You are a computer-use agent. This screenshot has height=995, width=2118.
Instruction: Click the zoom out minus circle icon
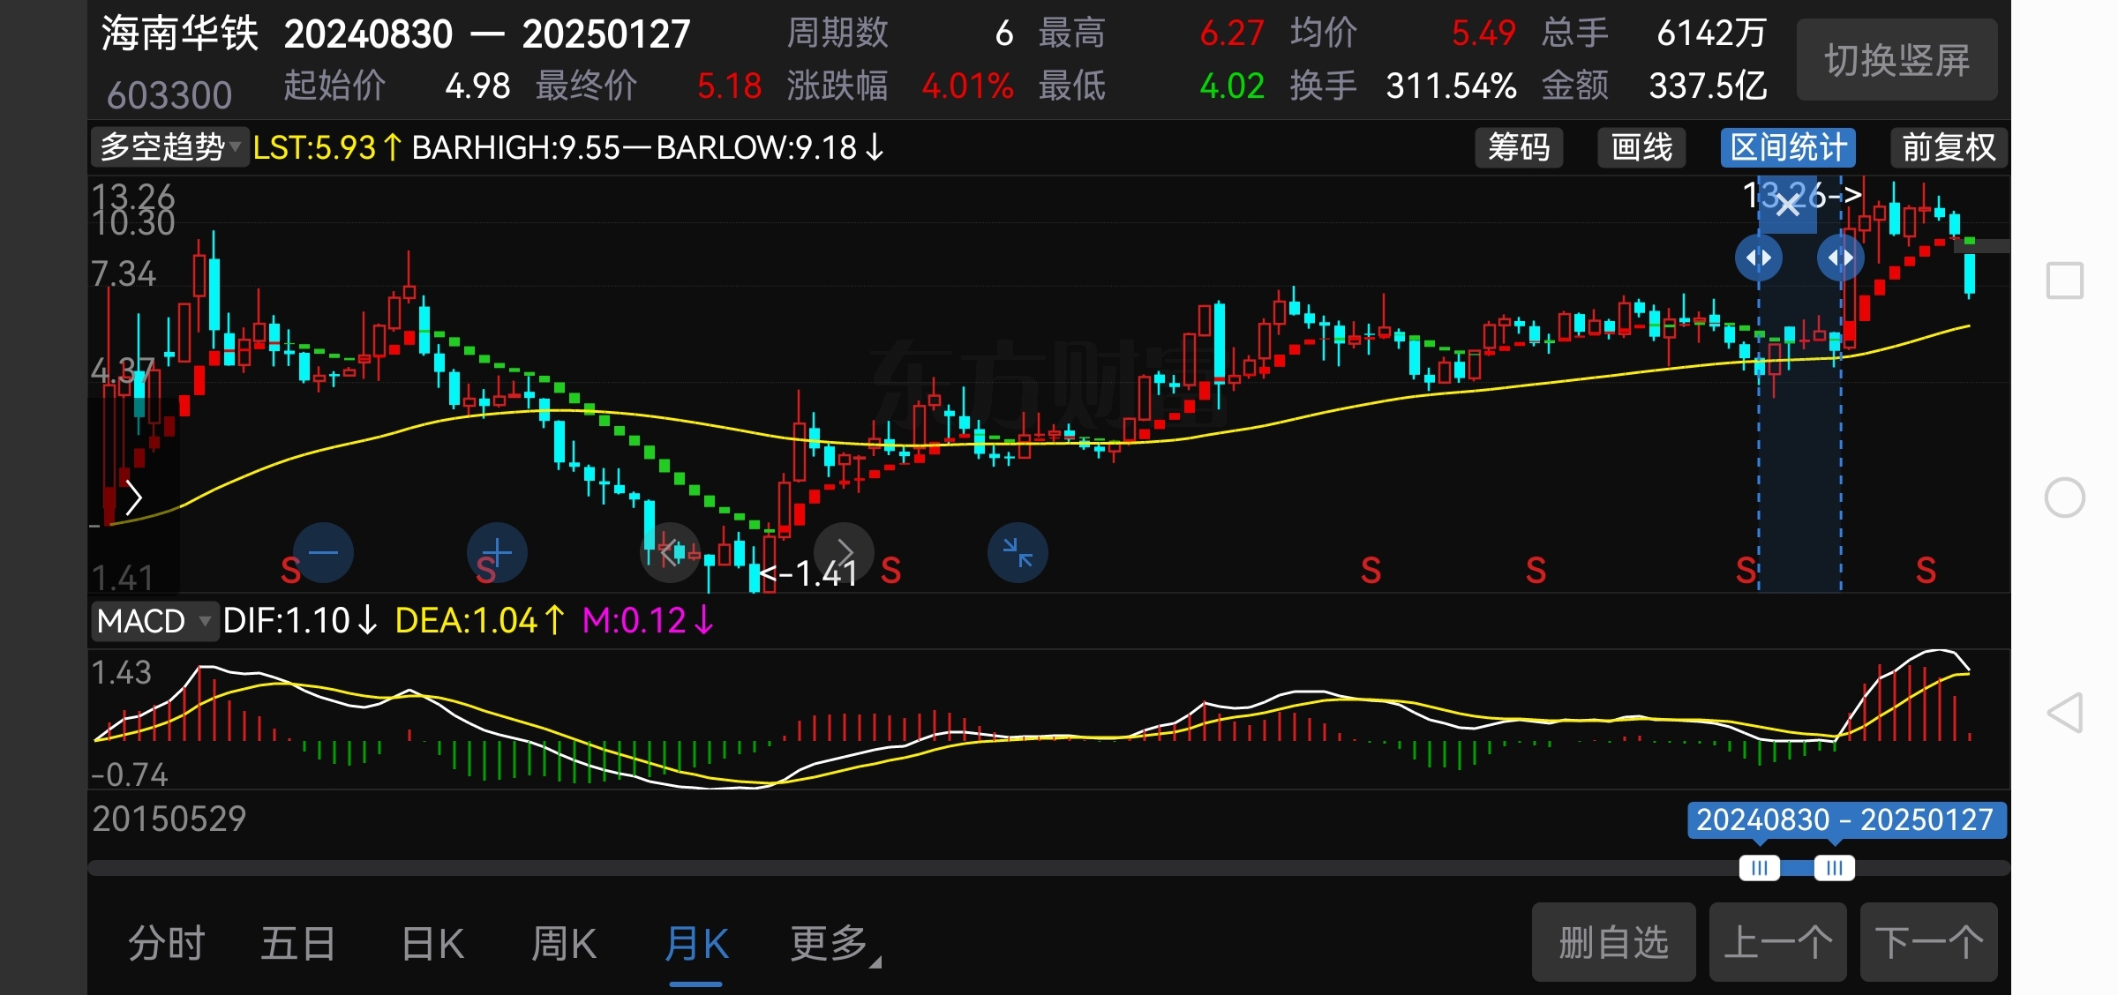pos(323,553)
